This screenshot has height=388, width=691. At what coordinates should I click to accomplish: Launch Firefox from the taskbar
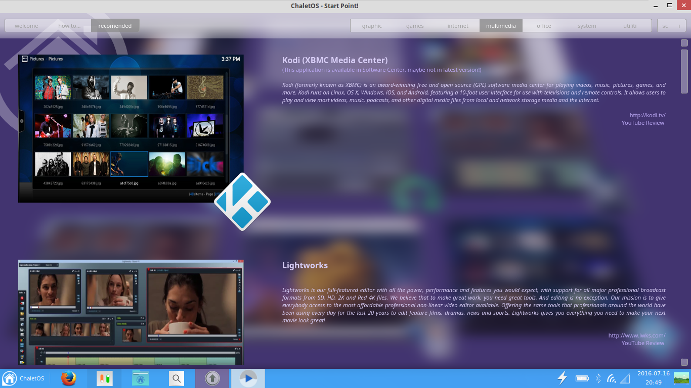(x=69, y=378)
